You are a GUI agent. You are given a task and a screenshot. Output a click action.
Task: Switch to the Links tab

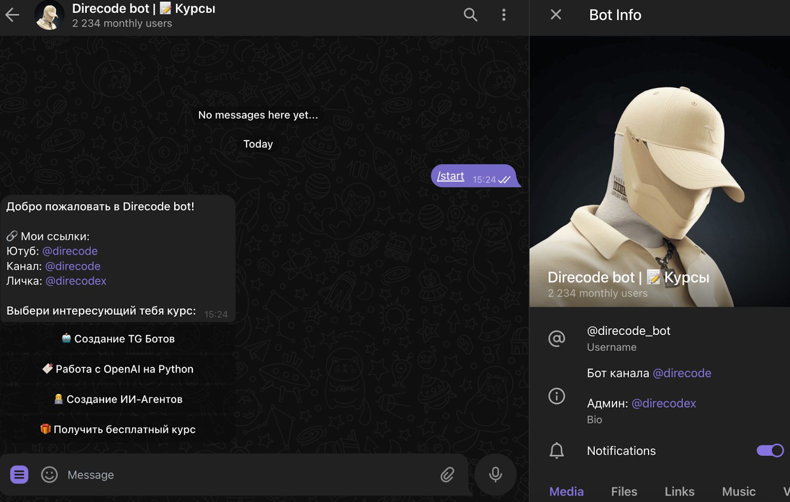click(679, 492)
